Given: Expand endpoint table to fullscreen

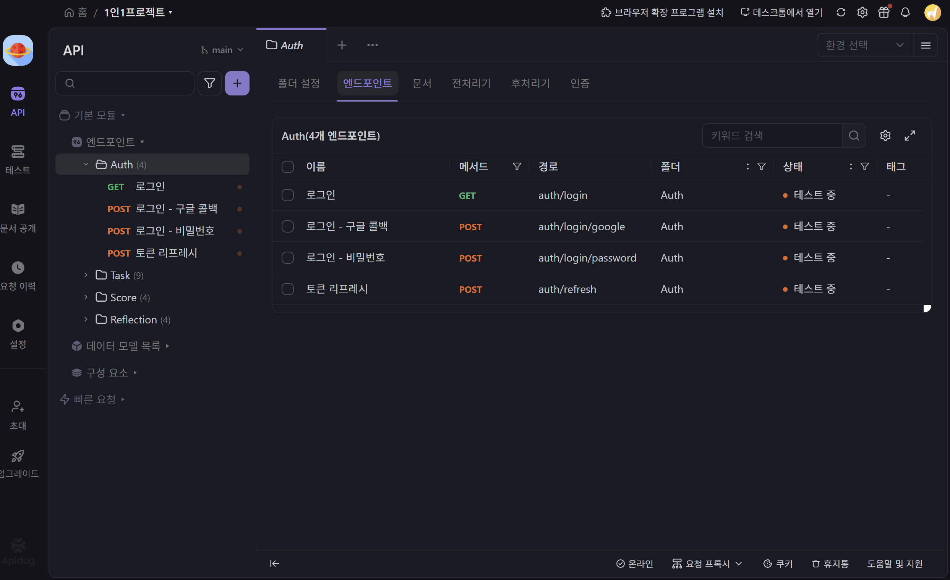Looking at the screenshot, I should pyautogui.click(x=910, y=136).
